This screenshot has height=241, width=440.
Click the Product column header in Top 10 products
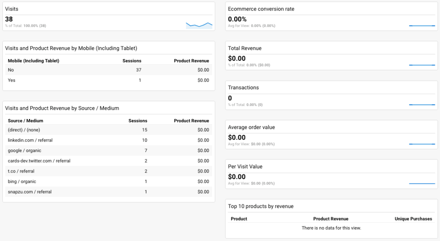pyautogui.click(x=239, y=219)
